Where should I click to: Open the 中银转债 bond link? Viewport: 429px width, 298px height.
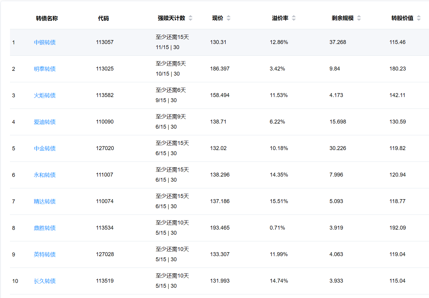(x=45, y=42)
